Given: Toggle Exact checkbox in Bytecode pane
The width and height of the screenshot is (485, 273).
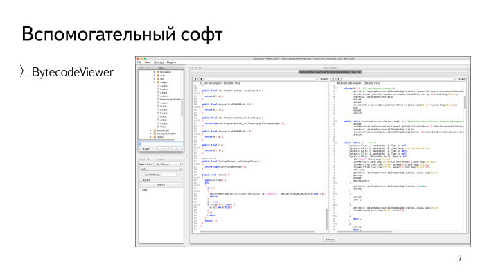Looking at the screenshot, I should (457, 78).
